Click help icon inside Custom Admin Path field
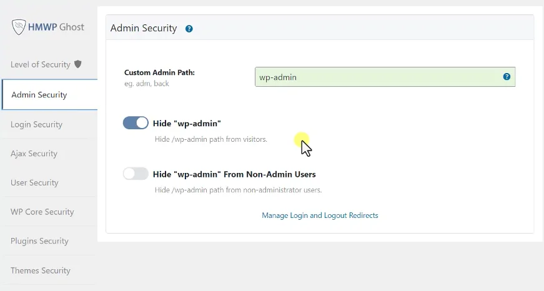 pos(507,77)
